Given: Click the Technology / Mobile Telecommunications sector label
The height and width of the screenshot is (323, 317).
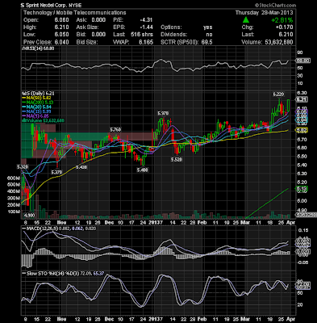Looking at the screenshot, I should click(x=74, y=13).
